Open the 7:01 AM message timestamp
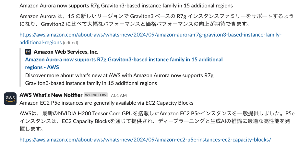This screenshot has height=146, width=299. pos(118,95)
